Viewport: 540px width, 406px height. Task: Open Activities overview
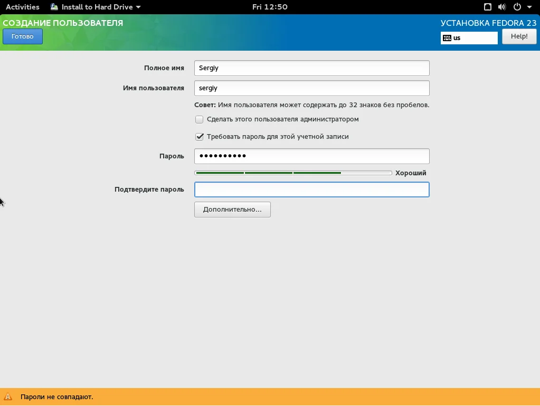coord(23,7)
